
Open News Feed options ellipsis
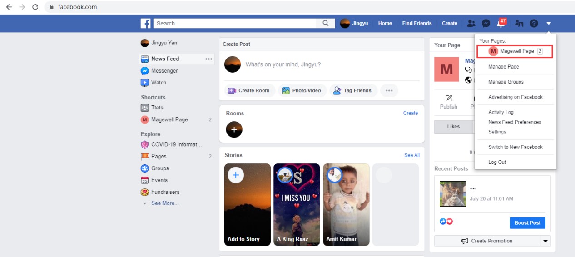tap(209, 59)
